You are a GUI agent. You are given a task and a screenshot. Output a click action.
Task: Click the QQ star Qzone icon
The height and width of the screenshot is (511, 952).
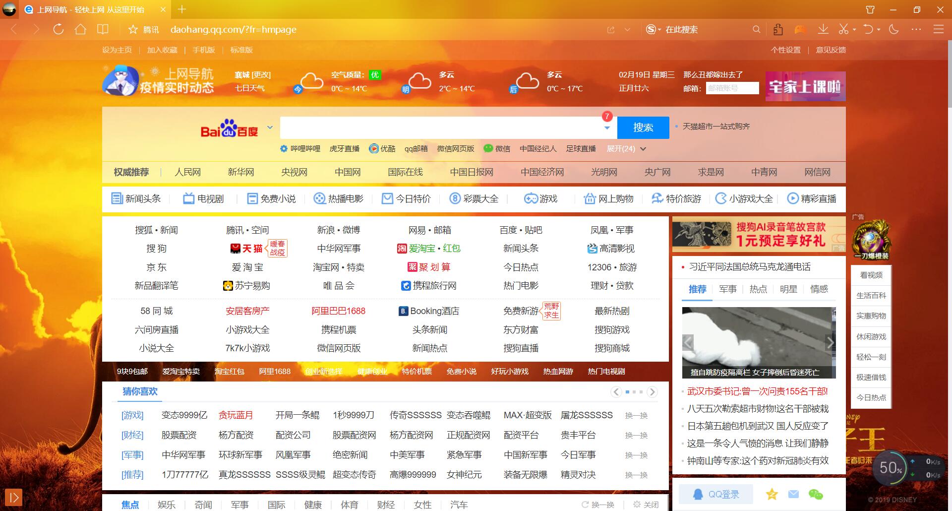coord(772,494)
